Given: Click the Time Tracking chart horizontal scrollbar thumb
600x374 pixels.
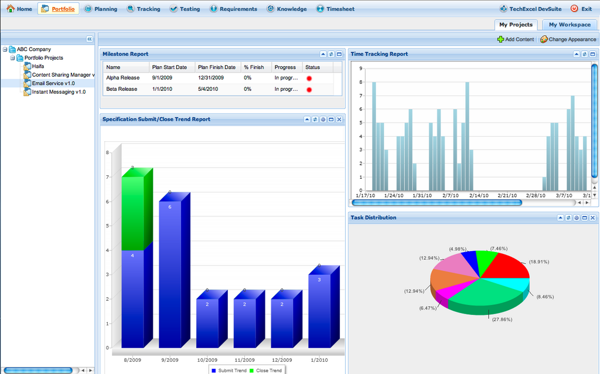Looking at the screenshot, I should [x=437, y=202].
